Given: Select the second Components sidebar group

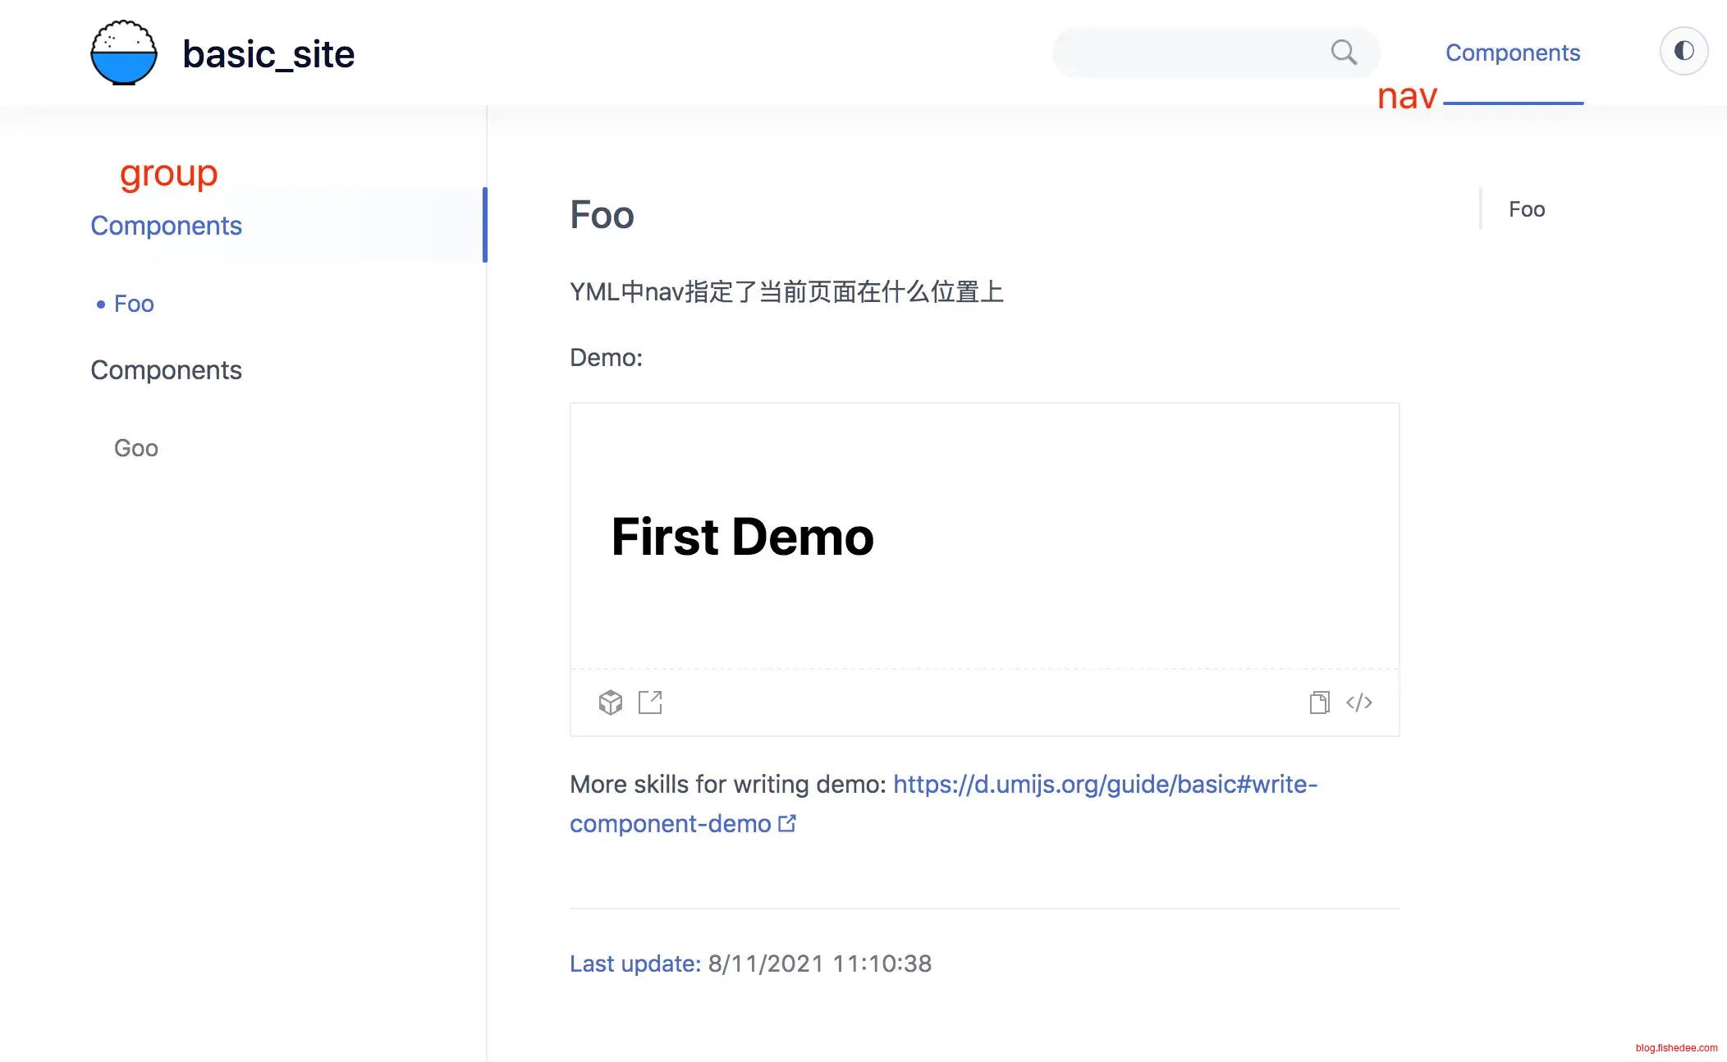Looking at the screenshot, I should click(x=166, y=370).
